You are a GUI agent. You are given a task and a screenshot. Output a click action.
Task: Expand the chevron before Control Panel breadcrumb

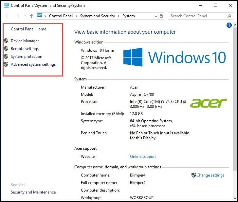45,16
